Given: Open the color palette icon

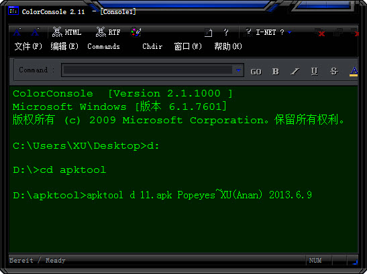Looking at the screenshot, I should 136,32.
